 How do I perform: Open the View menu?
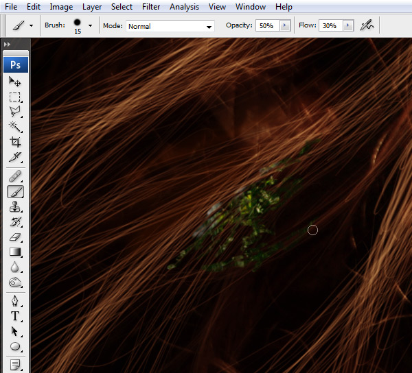pyautogui.click(x=217, y=7)
